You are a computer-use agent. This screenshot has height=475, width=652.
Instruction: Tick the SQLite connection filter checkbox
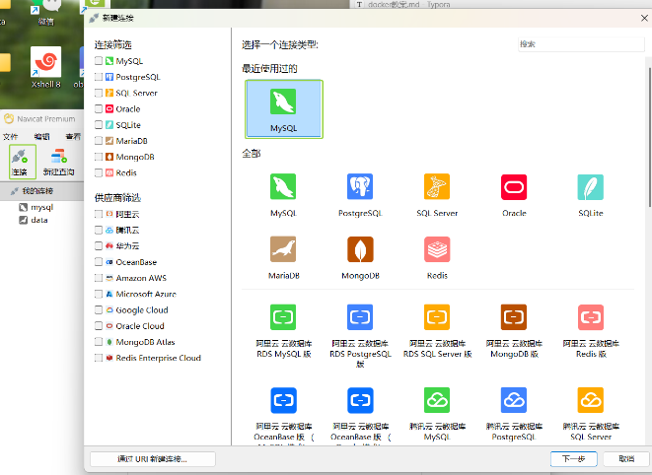(x=99, y=125)
